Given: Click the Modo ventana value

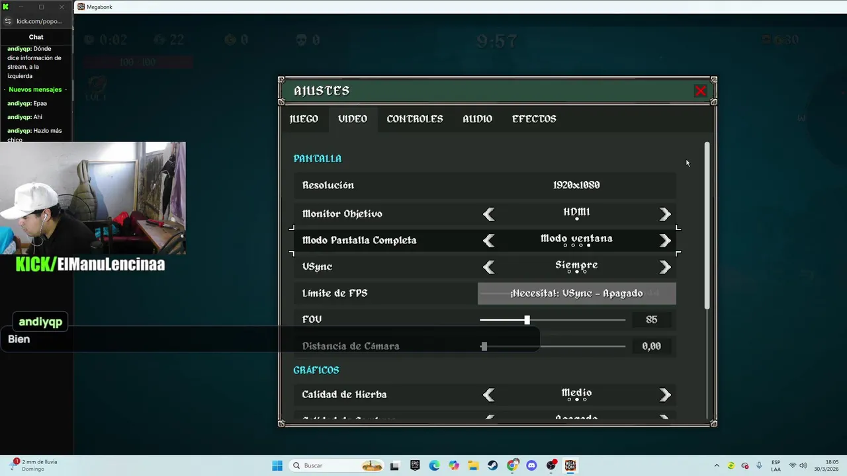Looking at the screenshot, I should pos(576,239).
